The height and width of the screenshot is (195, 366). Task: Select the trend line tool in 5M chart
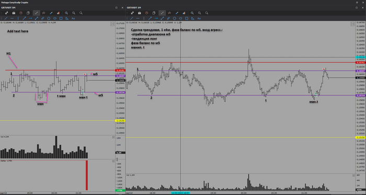coord(6,18)
